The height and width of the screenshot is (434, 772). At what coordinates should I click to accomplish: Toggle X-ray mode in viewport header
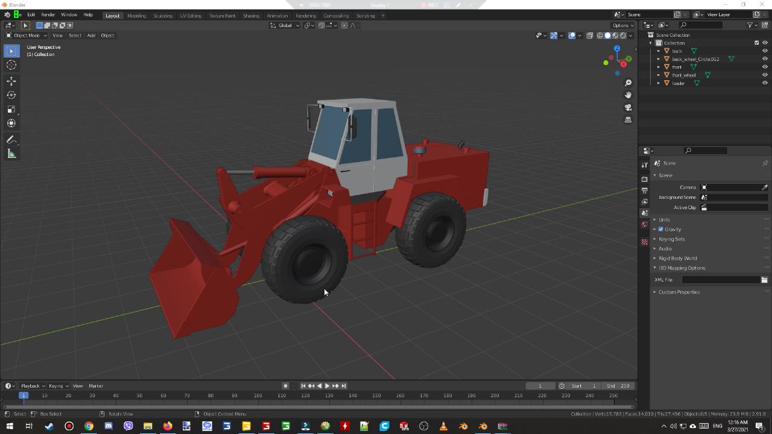coord(590,36)
